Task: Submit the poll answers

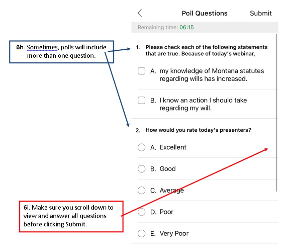Action: pos(261,13)
